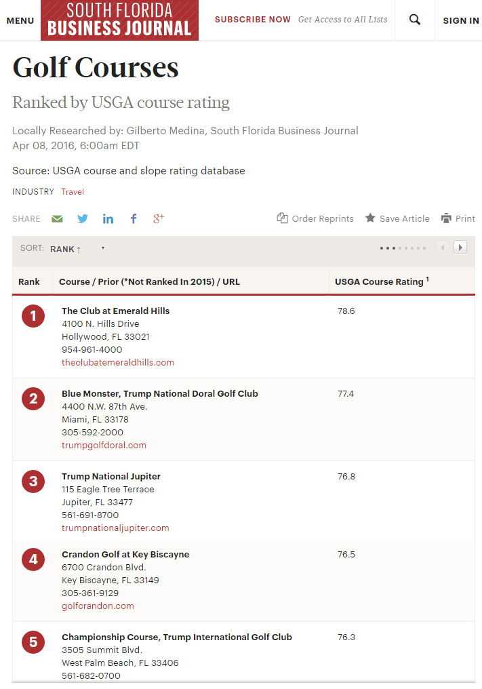Click phone number 305-592-2000
This screenshot has height=689, width=482.
tap(92, 432)
